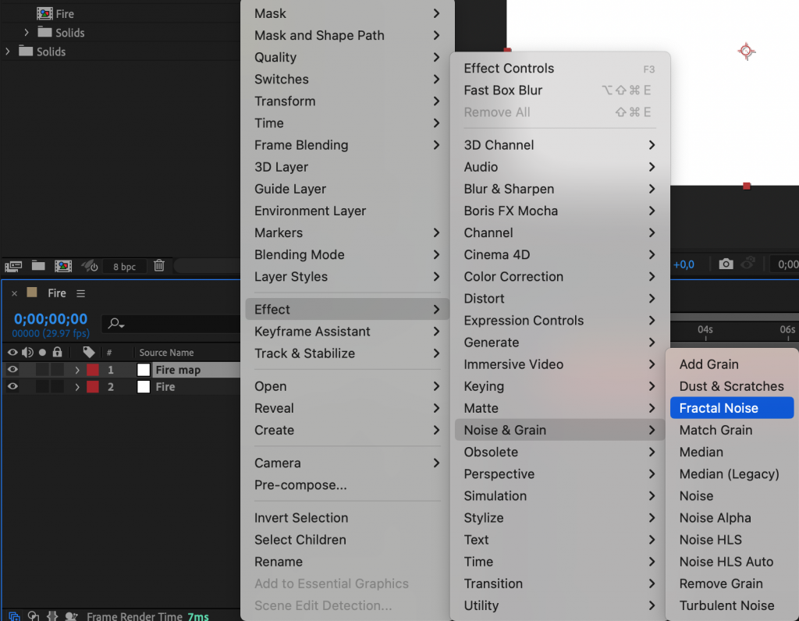Hide the Fire map layer

pyautogui.click(x=12, y=369)
